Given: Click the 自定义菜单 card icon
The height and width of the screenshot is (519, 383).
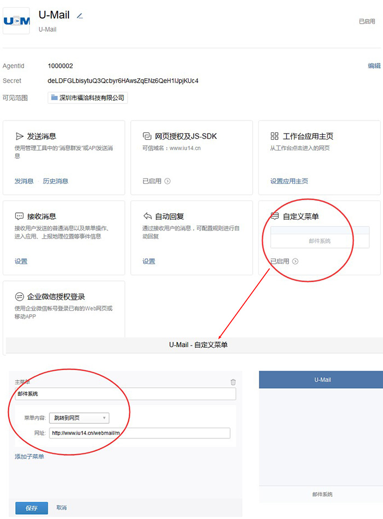Looking at the screenshot, I should pyautogui.click(x=275, y=216).
